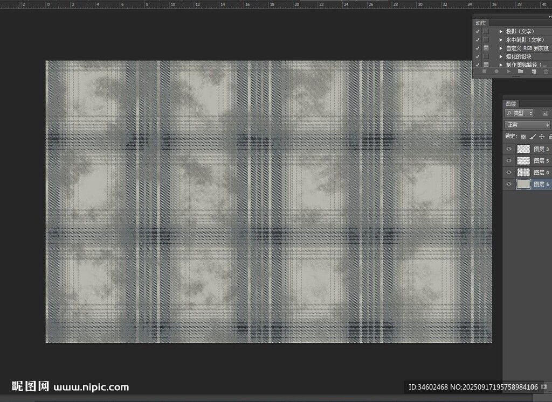
Task: Click the lock transparent pixels icon
Action: coord(523,137)
